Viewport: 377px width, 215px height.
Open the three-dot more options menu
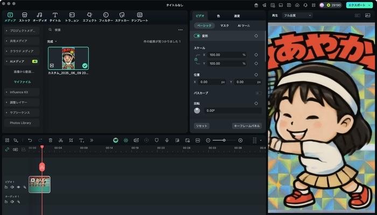180,30
